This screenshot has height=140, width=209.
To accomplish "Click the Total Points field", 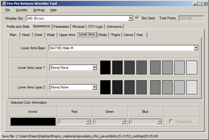I will tap(191, 18).
